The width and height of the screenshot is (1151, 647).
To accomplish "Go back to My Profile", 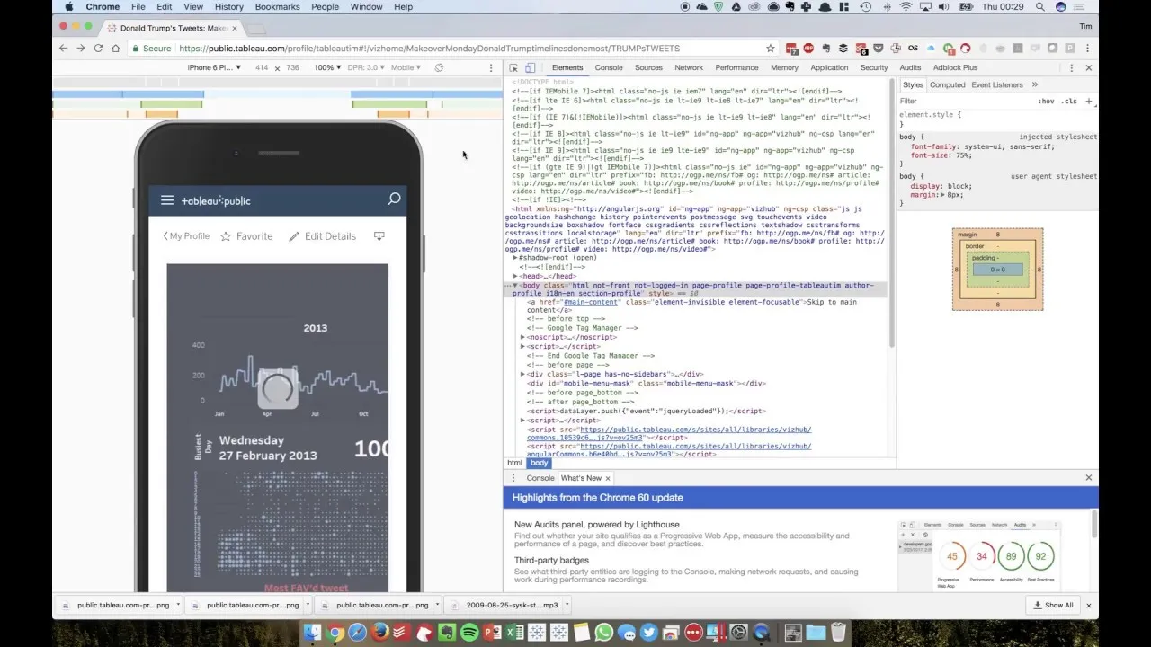I will coord(186,236).
